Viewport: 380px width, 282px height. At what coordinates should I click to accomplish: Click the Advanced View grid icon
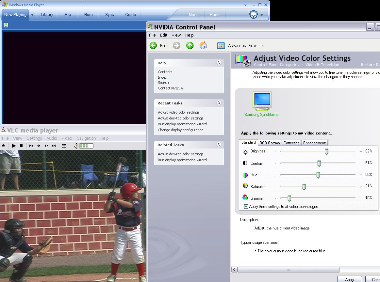pos(221,45)
